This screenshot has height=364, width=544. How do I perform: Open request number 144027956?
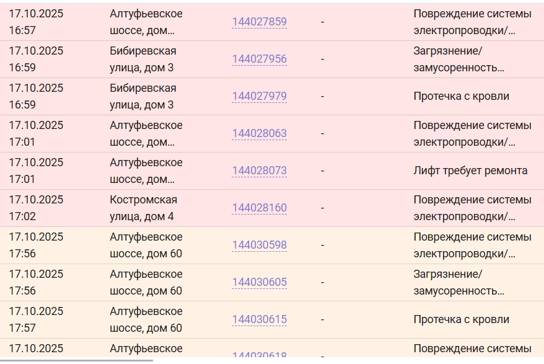point(259,60)
